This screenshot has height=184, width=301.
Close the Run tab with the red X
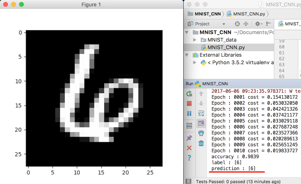point(189,148)
